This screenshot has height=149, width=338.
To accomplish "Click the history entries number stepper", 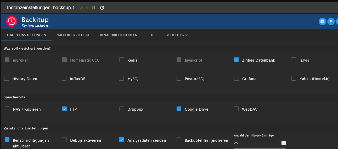I will point(284,143).
